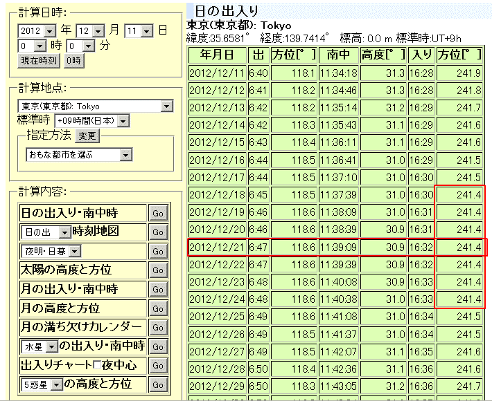Open the minute dropdown next to 分

click(80, 46)
